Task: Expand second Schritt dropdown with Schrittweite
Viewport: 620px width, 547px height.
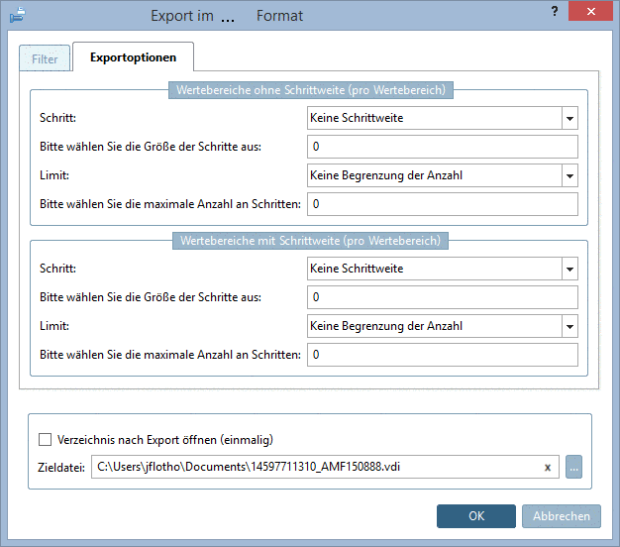Action: 569,269
